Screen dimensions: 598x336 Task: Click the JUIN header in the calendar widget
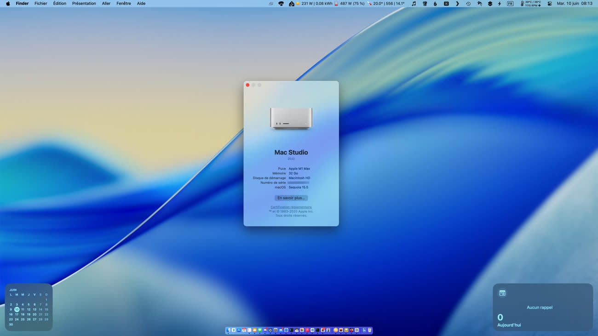(x=13, y=290)
